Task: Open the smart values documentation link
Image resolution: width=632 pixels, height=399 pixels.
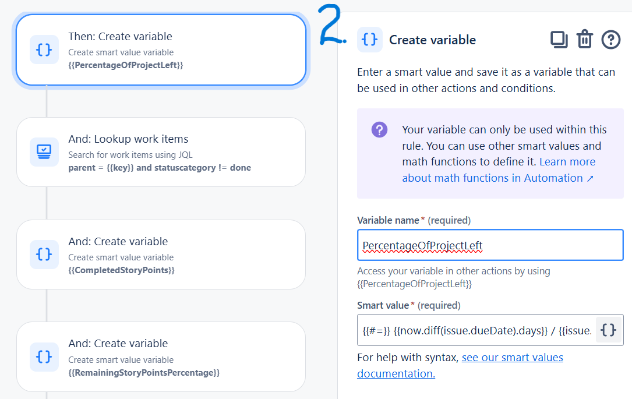Action: coord(512,357)
